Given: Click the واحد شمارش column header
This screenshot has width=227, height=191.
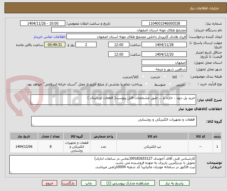Looking at the screenshot, I should point(103,136).
